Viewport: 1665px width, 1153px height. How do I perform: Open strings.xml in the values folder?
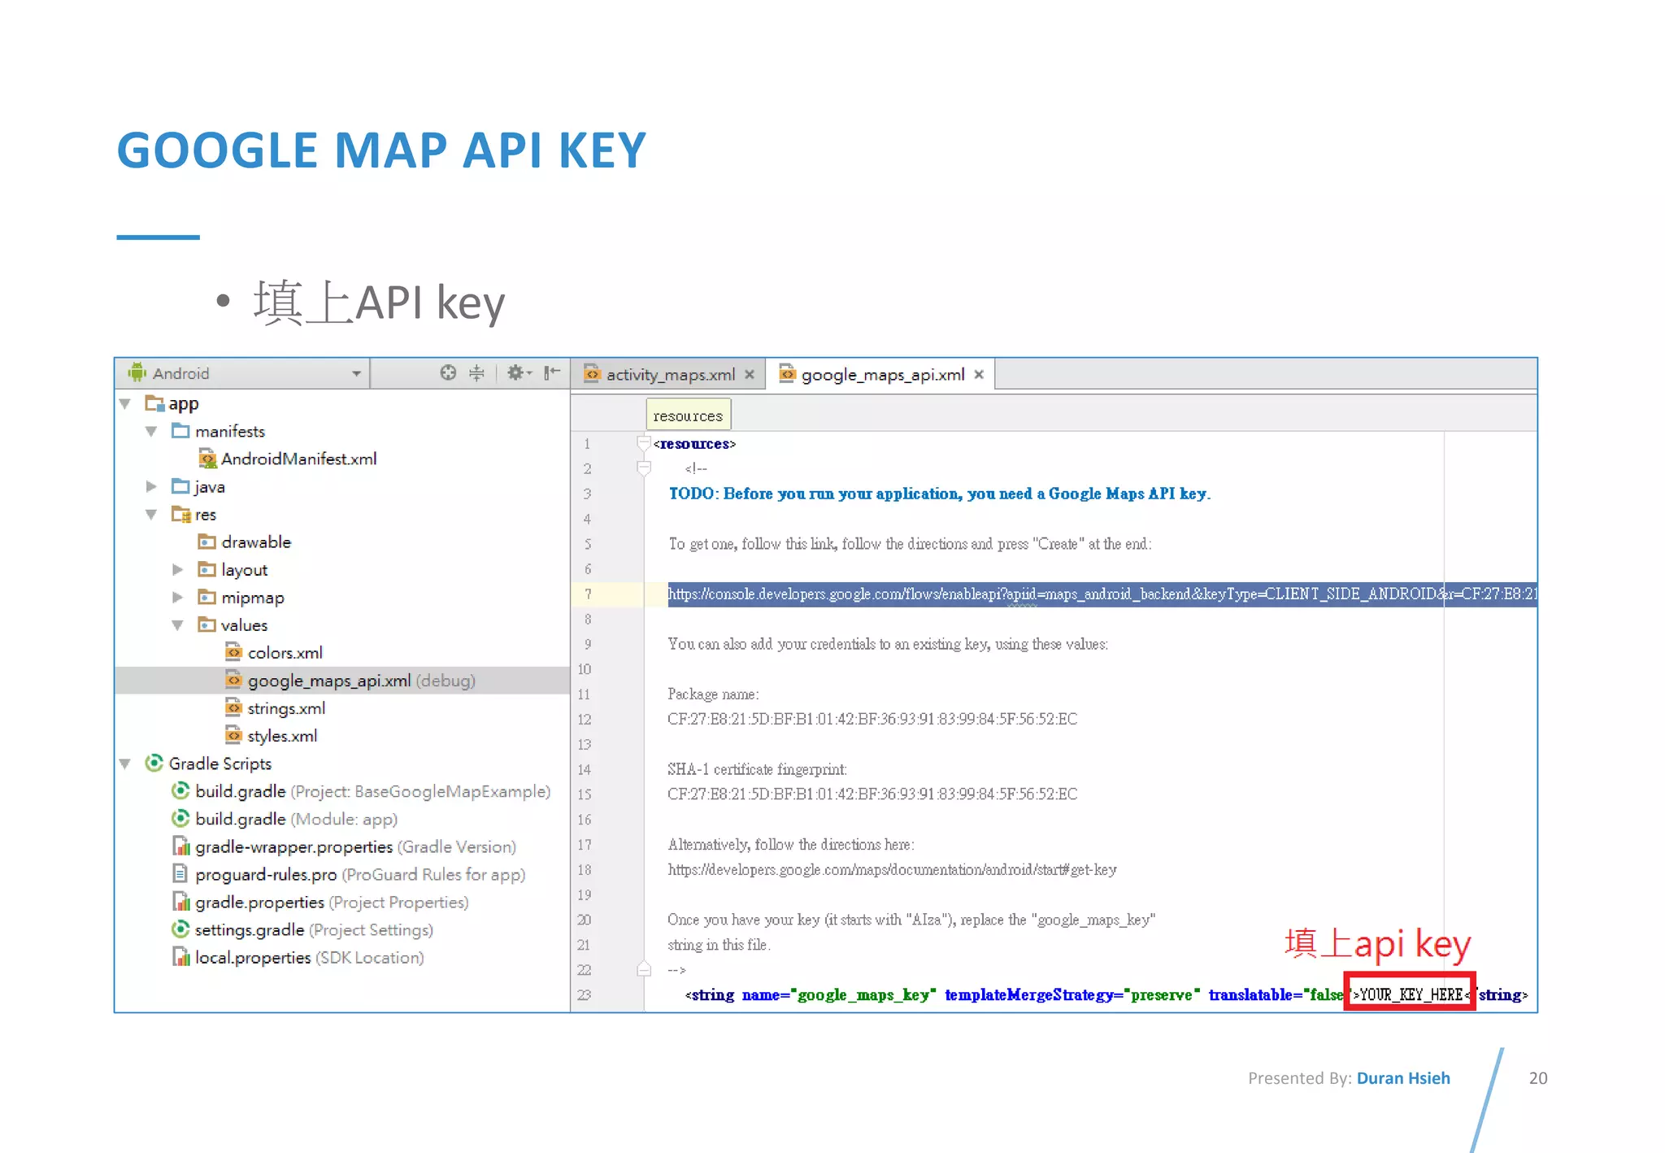click(x=285, y=708)
